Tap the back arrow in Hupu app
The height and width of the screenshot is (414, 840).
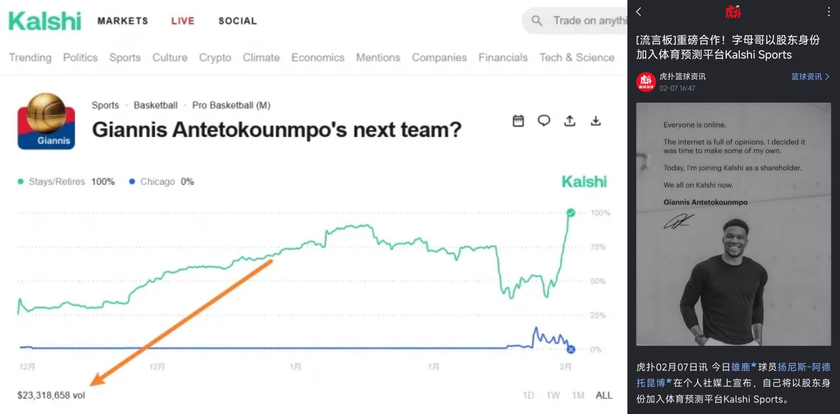pos(639,12)
